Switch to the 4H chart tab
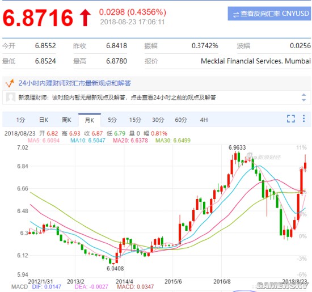This screenshot has width=312, height=292. 204,120
